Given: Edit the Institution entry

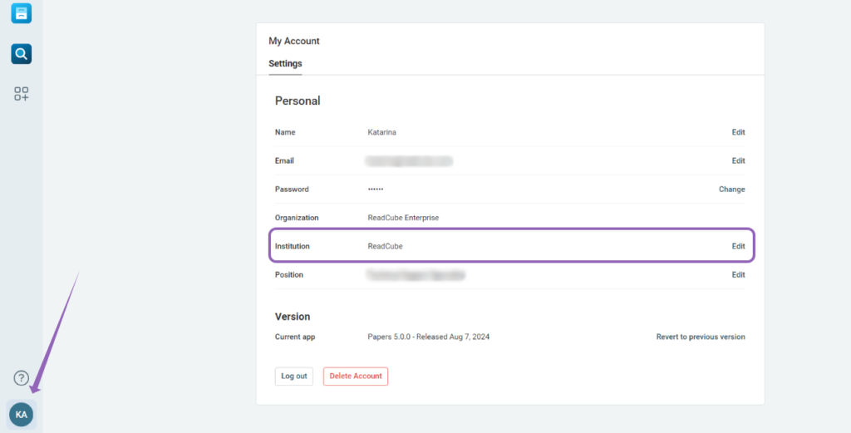Looking at the screenshot, I should click(738, 246).
